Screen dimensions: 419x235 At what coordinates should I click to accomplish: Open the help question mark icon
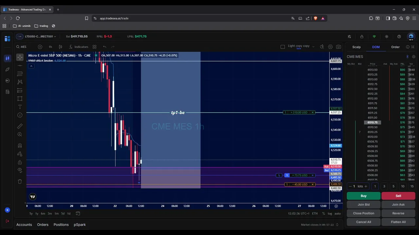coord(399,37)
